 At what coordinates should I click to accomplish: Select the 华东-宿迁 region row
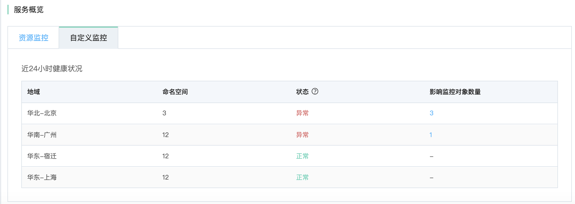coord(42,156)
